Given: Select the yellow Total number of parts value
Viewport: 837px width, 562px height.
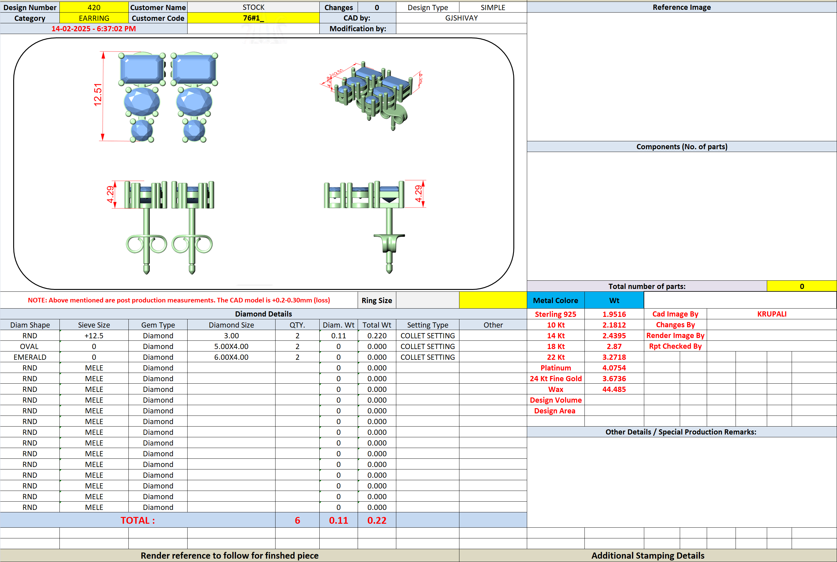Looking at the screenshot, I should (x=801, y=286).
